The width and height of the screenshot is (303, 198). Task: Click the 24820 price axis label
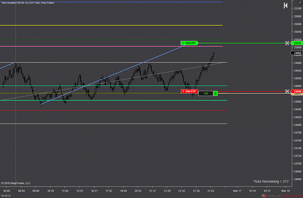click(298, 117)
